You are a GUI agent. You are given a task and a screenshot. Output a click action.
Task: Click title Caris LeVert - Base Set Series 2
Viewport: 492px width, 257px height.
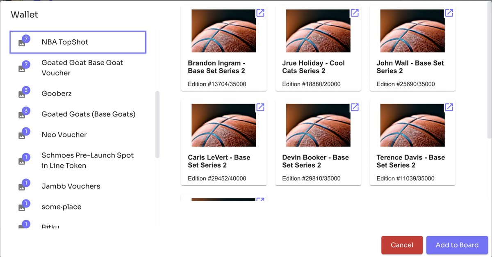click(x=219, y=161)
